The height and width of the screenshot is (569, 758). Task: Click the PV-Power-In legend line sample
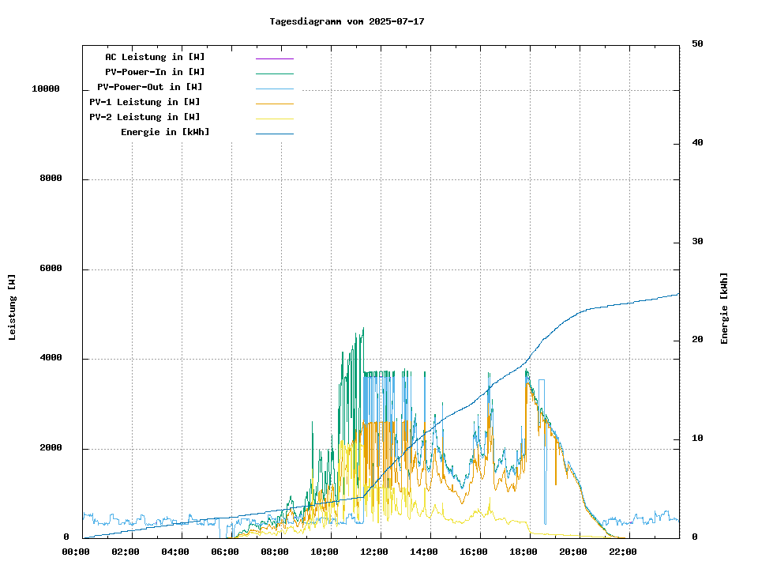274,73
